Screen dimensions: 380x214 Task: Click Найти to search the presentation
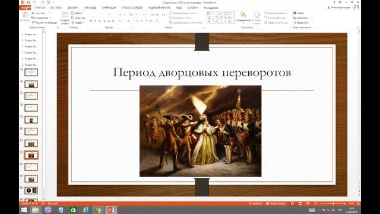[x=299, y=13]
